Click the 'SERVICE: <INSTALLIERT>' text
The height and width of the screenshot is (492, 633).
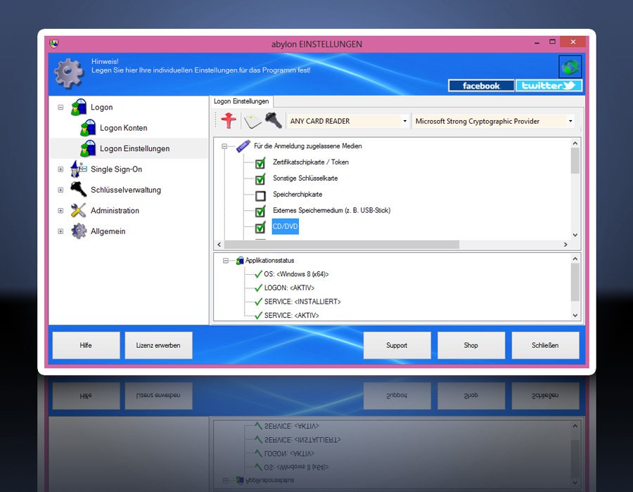point(302,302)
